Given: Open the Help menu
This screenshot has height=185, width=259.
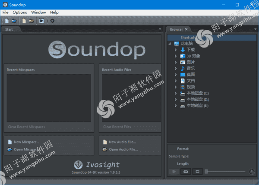Looking at the screenshot, I should click(54, 13).
